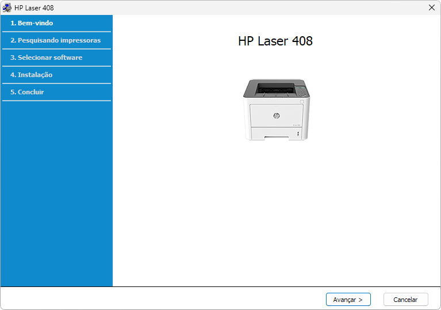The height and width of the screenshot is (310, 441).
Task: Click the HP Laser 408 printer image
Action: pyautogui.click(x=277, y=109)
